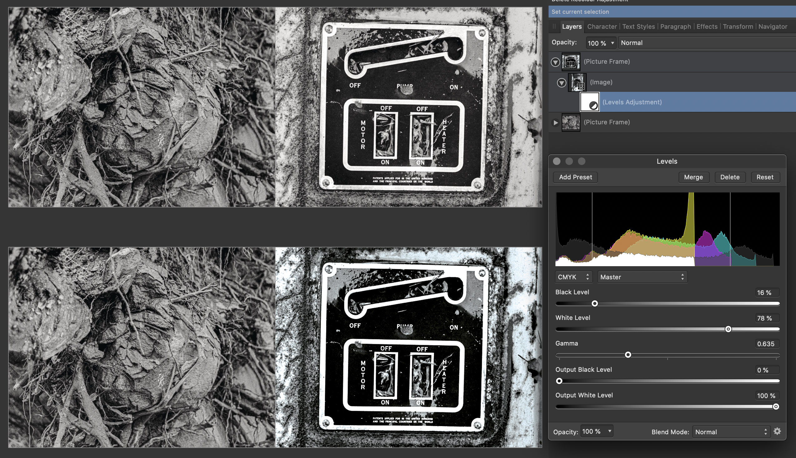The height and width of the screenshot is (458, 796).
Task: Collapse the Image layer group
Action: coord(561,83)
